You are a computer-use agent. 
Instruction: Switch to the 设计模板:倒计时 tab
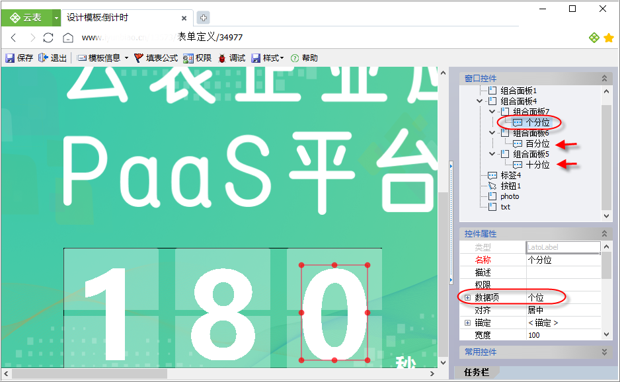[x=97, y=18]
